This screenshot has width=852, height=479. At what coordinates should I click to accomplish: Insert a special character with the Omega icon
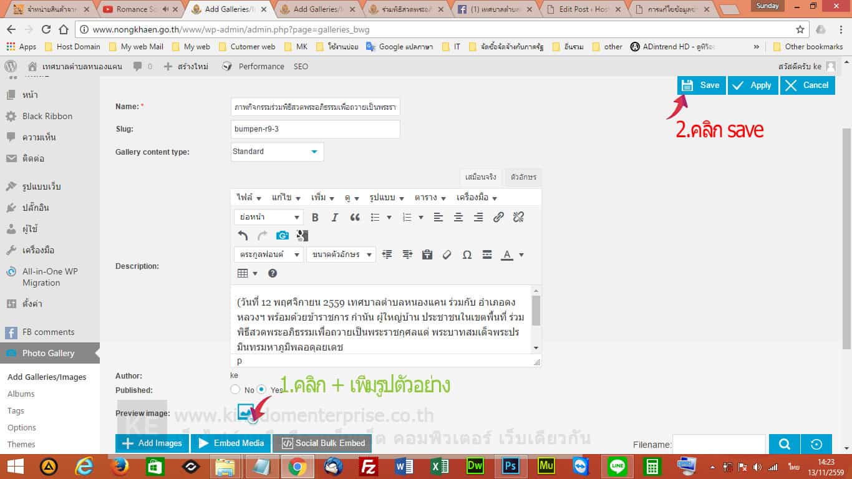467,254
